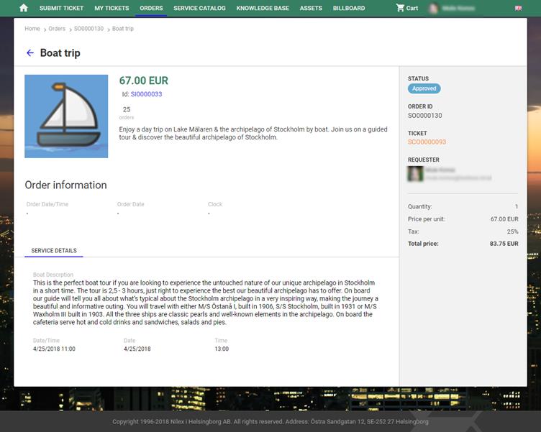Click the back arrow beside Boat trip
This screenshot has width=541, height=432.
30,53
